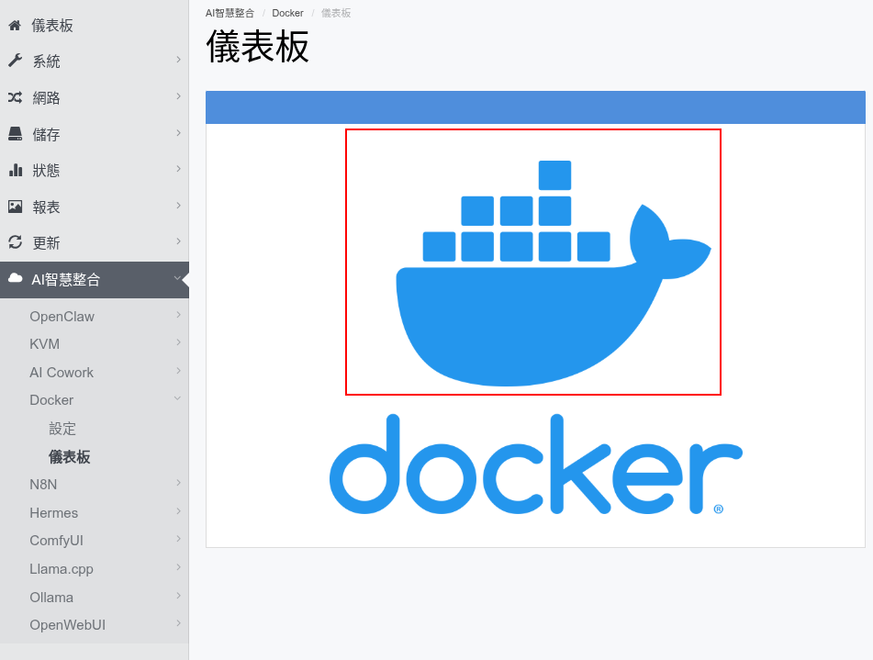Open the Docker 設定 menu item
Image resolution: width=873 pixels, height=660 pixels.
pos(62,429)
